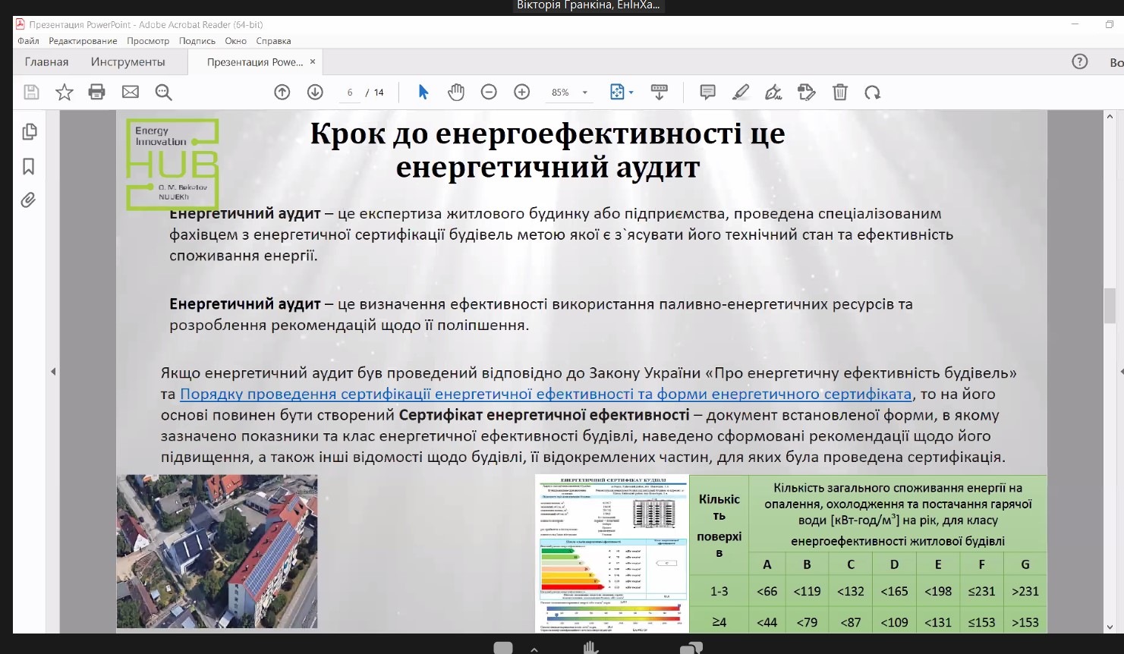Viewport: 1124px width, 654px height.
Task: Go to next page arrow
Action: (x=315, y=93)
